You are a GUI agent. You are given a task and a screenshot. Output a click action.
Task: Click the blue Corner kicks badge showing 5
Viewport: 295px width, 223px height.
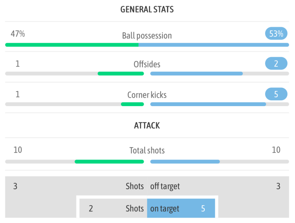pyautogui.click(x=276, y=94)
